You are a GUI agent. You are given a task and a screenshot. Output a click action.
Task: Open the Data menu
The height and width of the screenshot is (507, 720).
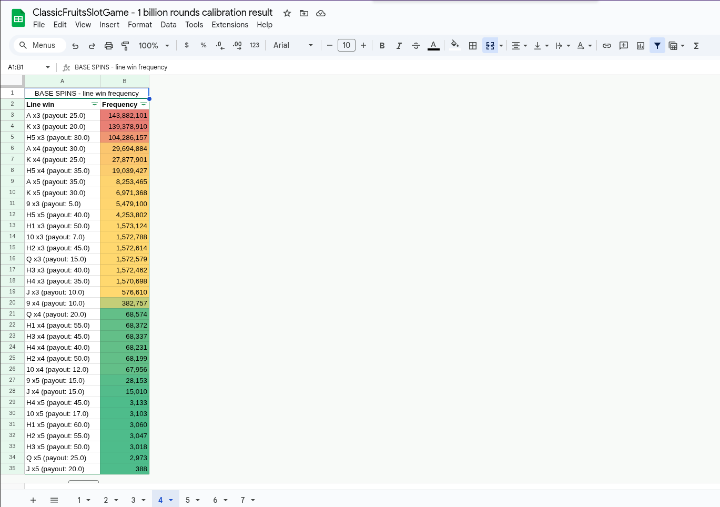point(169,25)
